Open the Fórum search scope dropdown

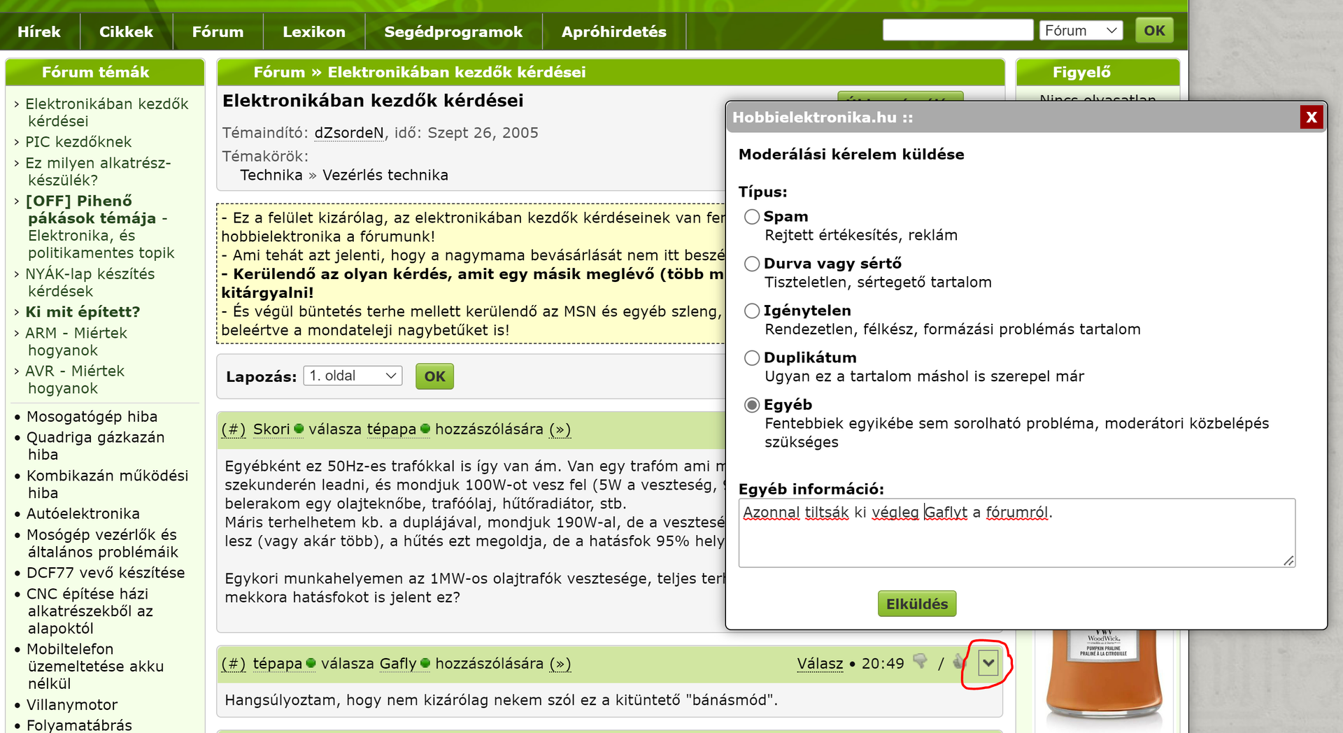(x=1081, y=31)
